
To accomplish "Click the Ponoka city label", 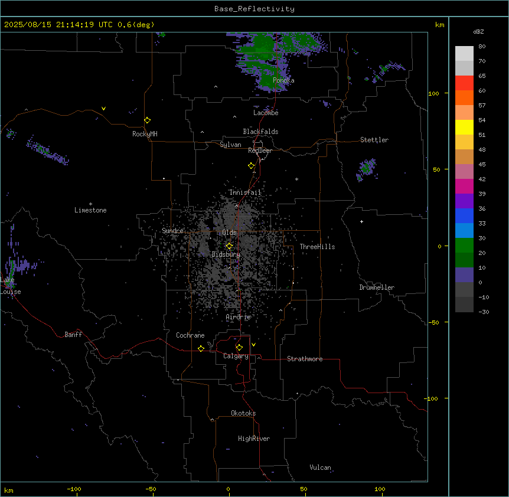I will 283,80.
